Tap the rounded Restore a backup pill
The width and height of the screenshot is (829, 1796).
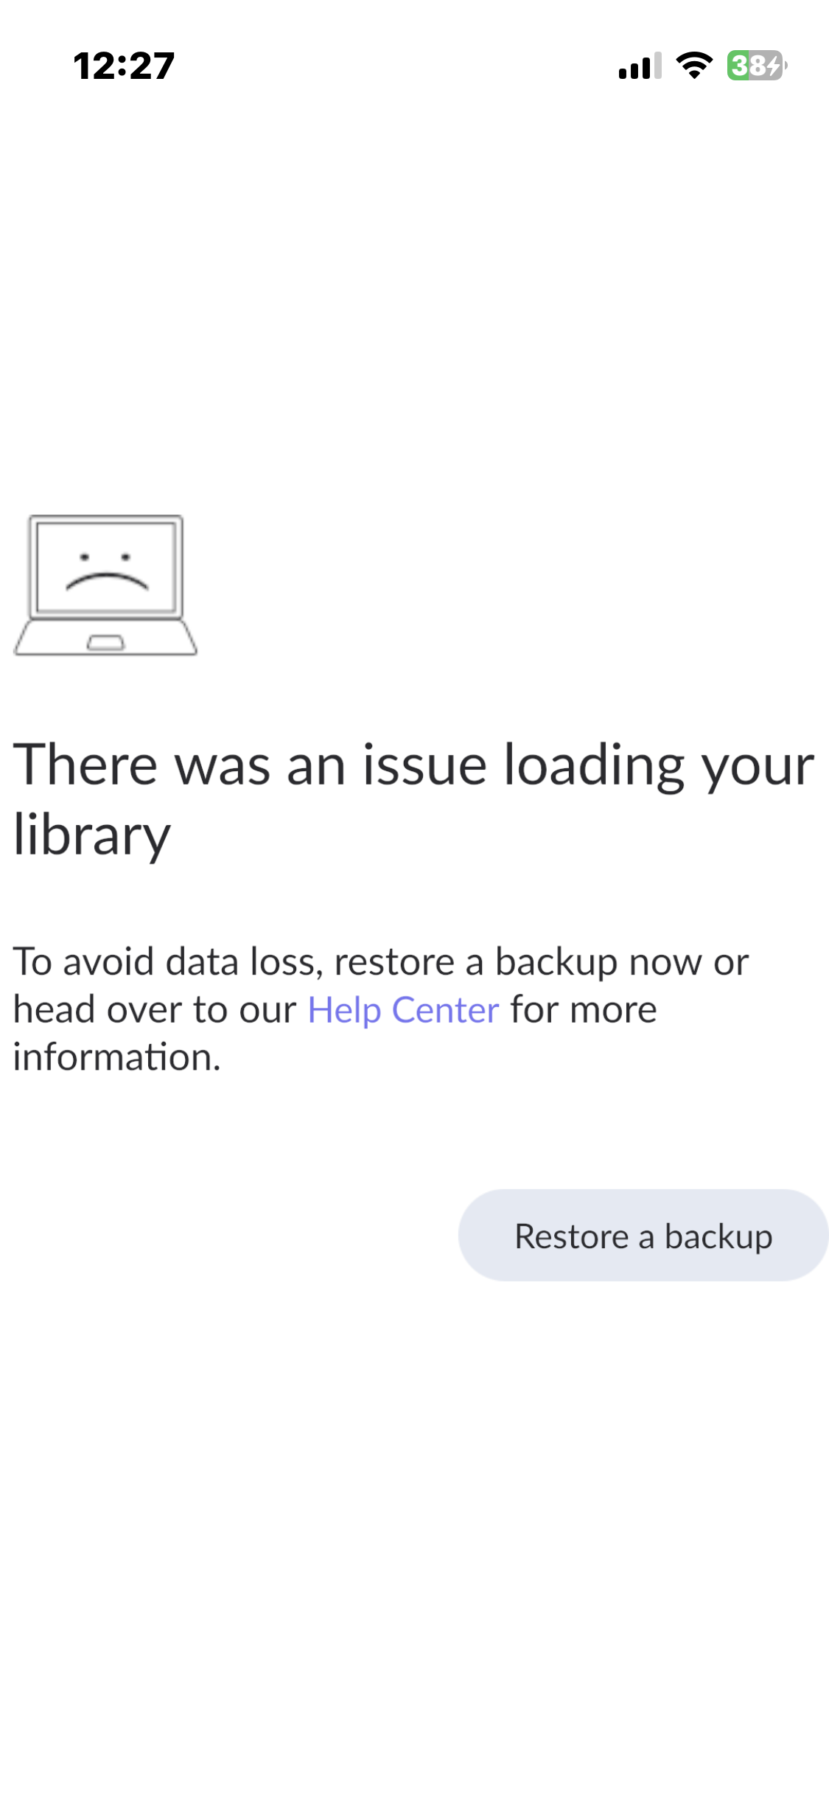pos(642,1236)
